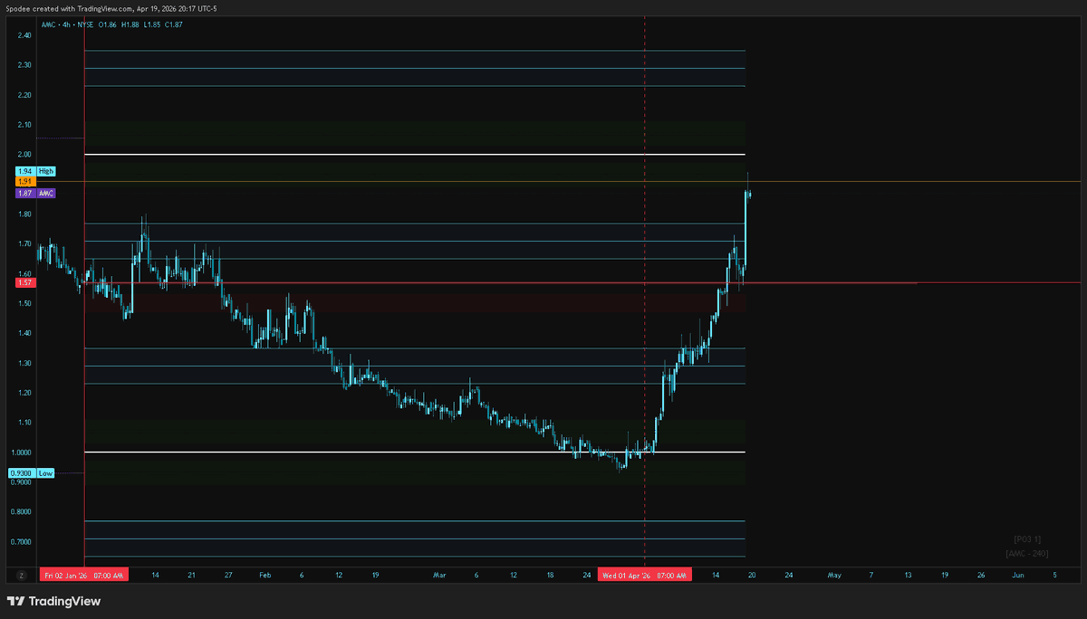Click the TradingView logo
This screenshot has height=619, width=1087.
click(53, 601)
